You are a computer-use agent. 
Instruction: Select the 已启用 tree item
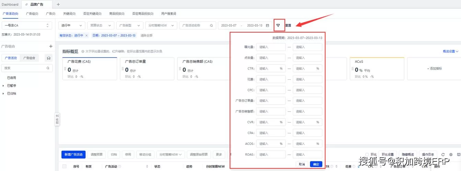coord(12,78)
